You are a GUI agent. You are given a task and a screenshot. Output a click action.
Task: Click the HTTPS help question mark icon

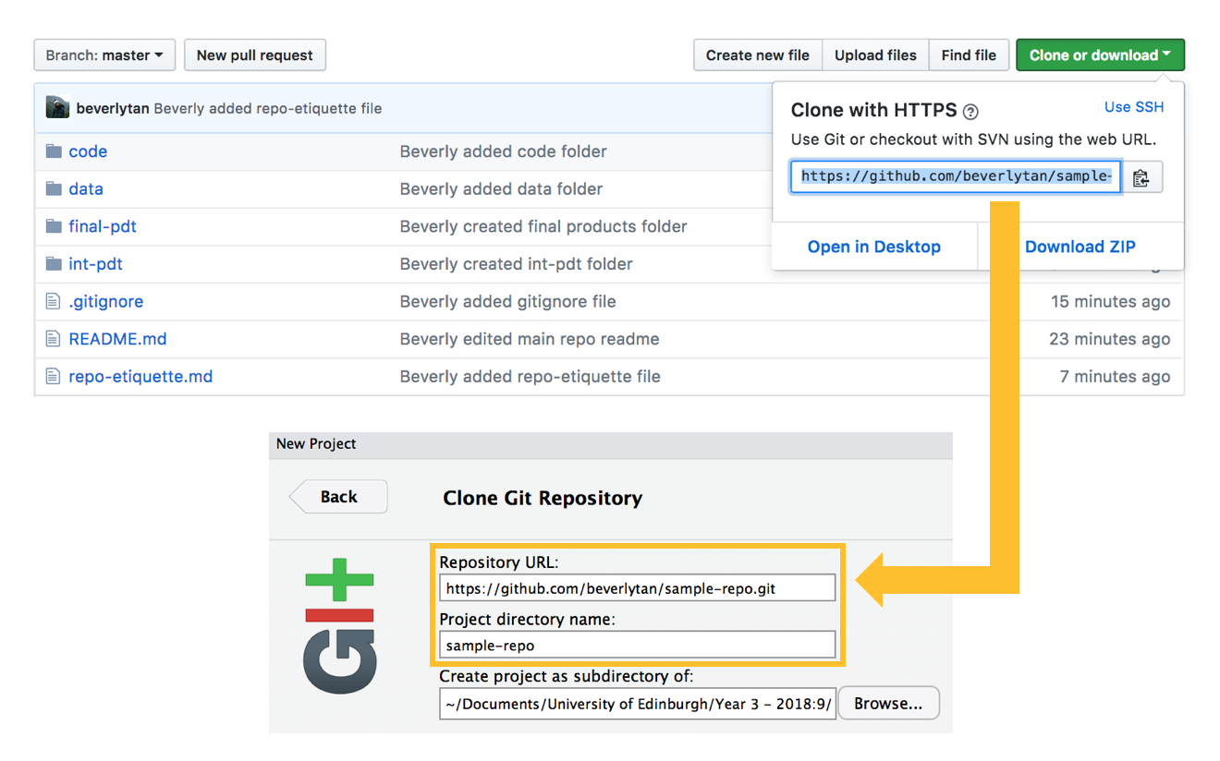(x=970, y=111)
